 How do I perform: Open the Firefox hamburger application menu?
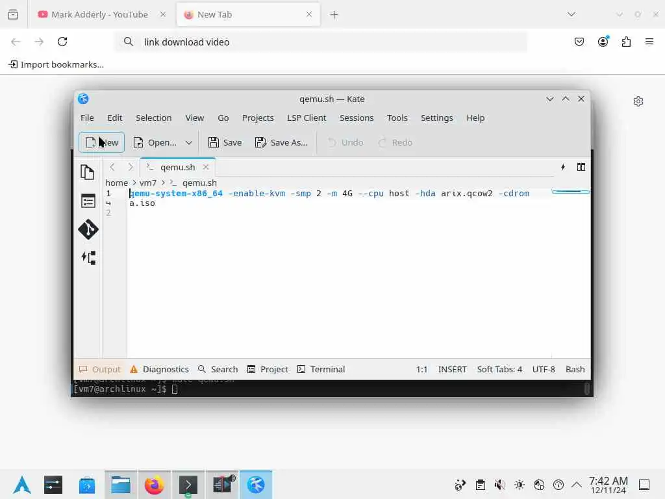point(649,42)
